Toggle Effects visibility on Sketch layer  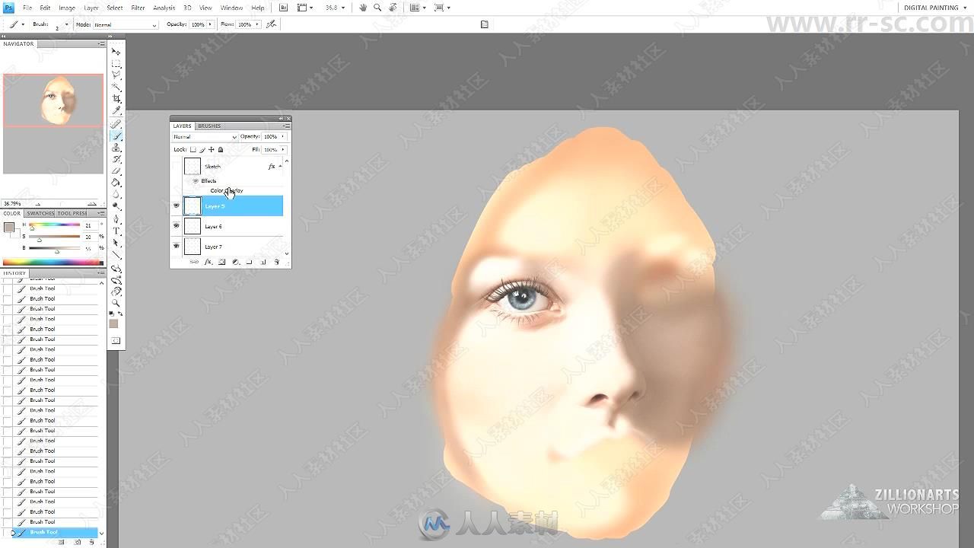(x=196, y=181)
